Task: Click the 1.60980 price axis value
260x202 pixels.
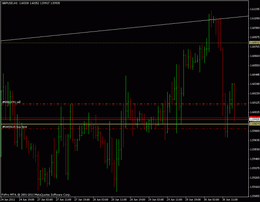Action: click(255, 28)
